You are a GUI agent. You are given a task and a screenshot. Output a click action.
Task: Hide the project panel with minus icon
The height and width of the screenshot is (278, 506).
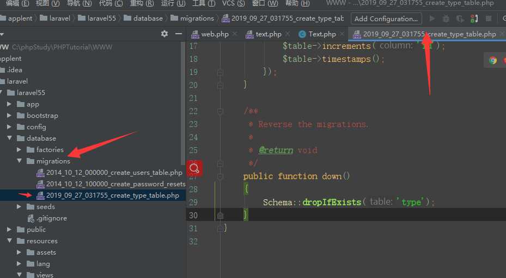(x=179, y=34)
